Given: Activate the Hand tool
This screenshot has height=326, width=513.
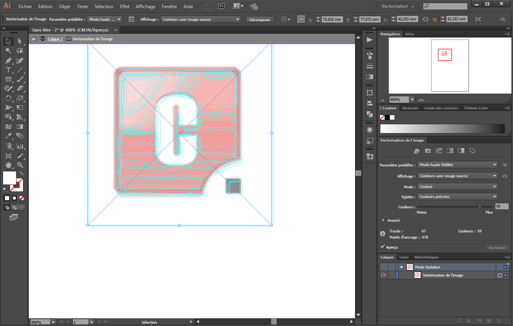Looking at the screenshot, I should 8,165.
